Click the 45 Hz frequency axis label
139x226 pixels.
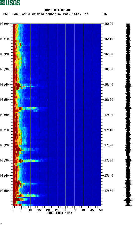point(92,210)
